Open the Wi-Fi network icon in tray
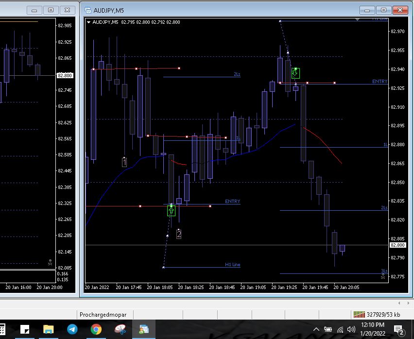This screenshot has width=414, height=339. [340, 330]
